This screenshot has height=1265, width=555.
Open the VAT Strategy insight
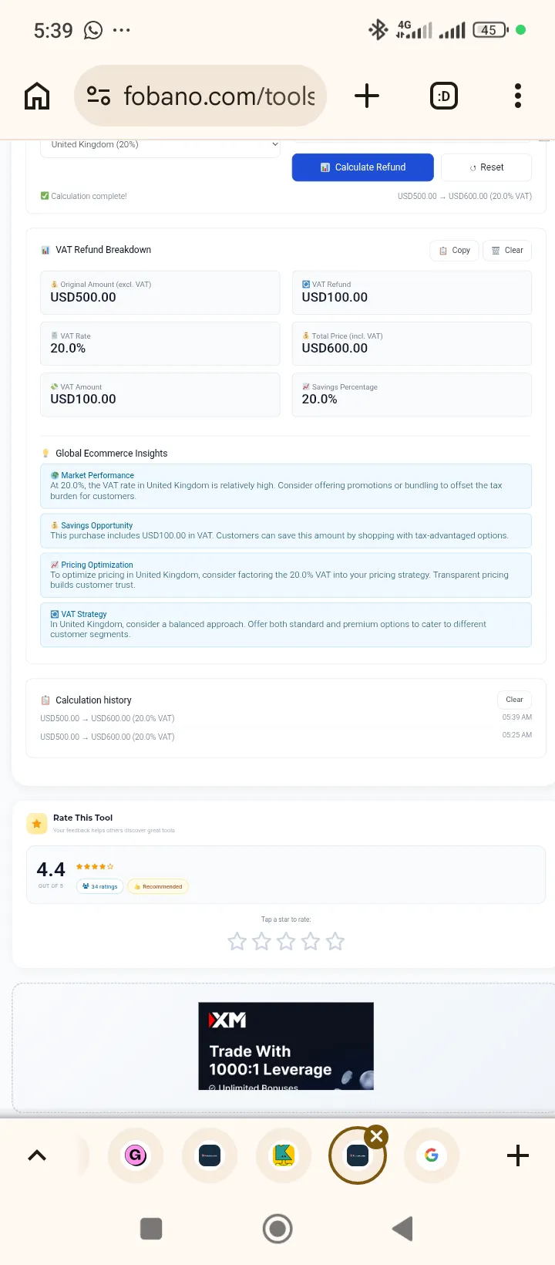pyautogui.click(x=286, y=625)
